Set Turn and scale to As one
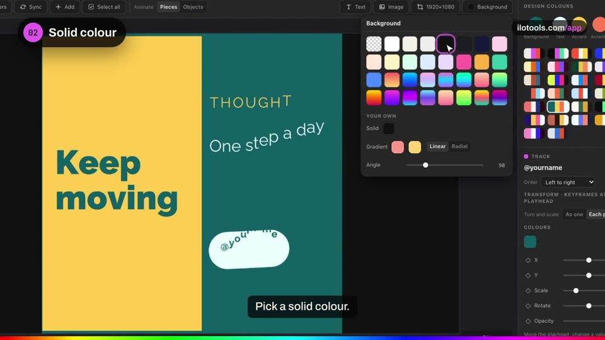The width and height of the screenshot is (605, 340). tap(573, 214)
